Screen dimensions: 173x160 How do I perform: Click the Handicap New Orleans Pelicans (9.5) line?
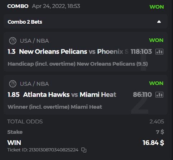pos(78,64)
